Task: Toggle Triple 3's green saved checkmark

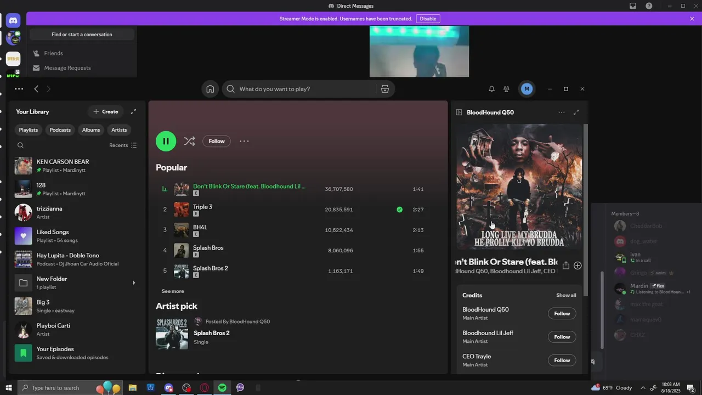Action: (x=399, y=210)
